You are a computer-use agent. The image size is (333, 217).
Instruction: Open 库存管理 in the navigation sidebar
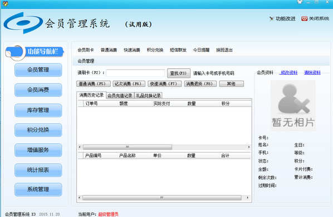pos(38,110)
